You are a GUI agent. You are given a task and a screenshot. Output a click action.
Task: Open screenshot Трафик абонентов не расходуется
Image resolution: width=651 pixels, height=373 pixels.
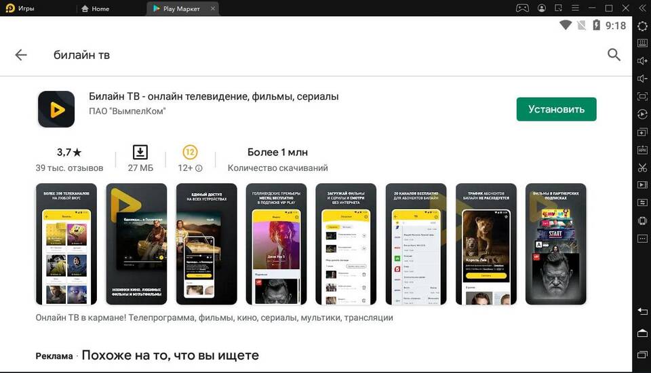pos(486,244)
